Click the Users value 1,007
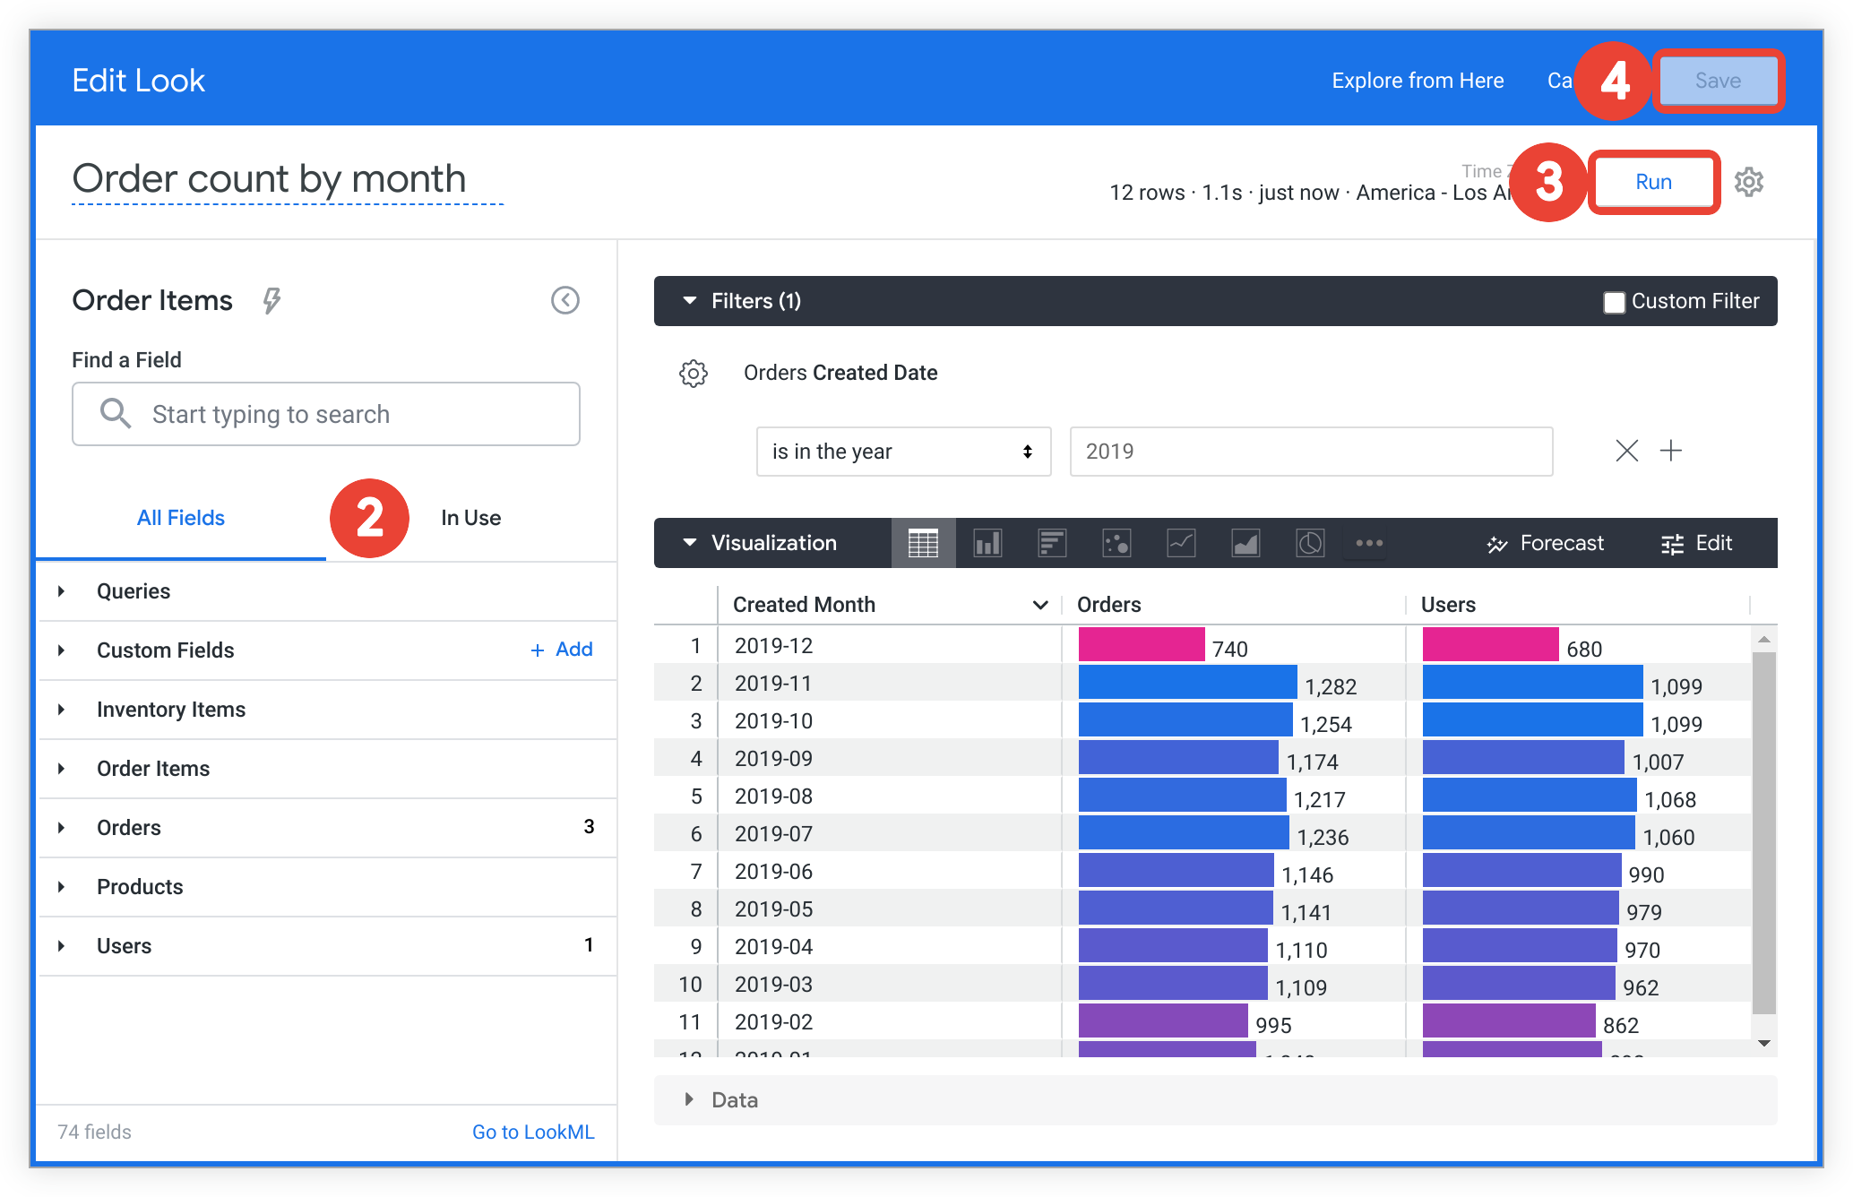The width and height of the screenshot is (1853, 1197). pyautogui.click(x=1658, y=762)
